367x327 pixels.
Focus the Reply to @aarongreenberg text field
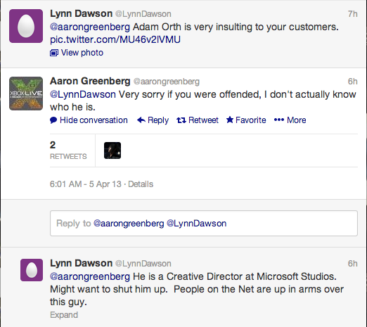204,223
